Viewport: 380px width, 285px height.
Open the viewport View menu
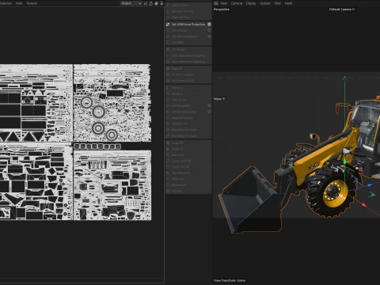(x=224, y=3)
